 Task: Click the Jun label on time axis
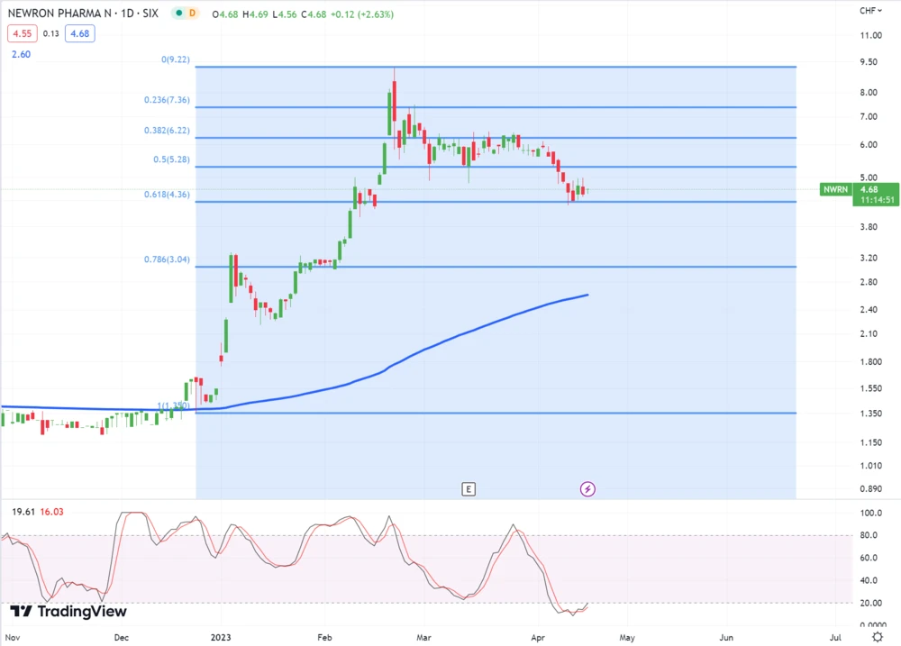(x=726, y=637)
